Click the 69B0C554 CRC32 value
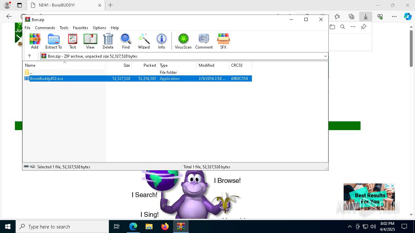 pyautogui.click(x=239, y=79)
